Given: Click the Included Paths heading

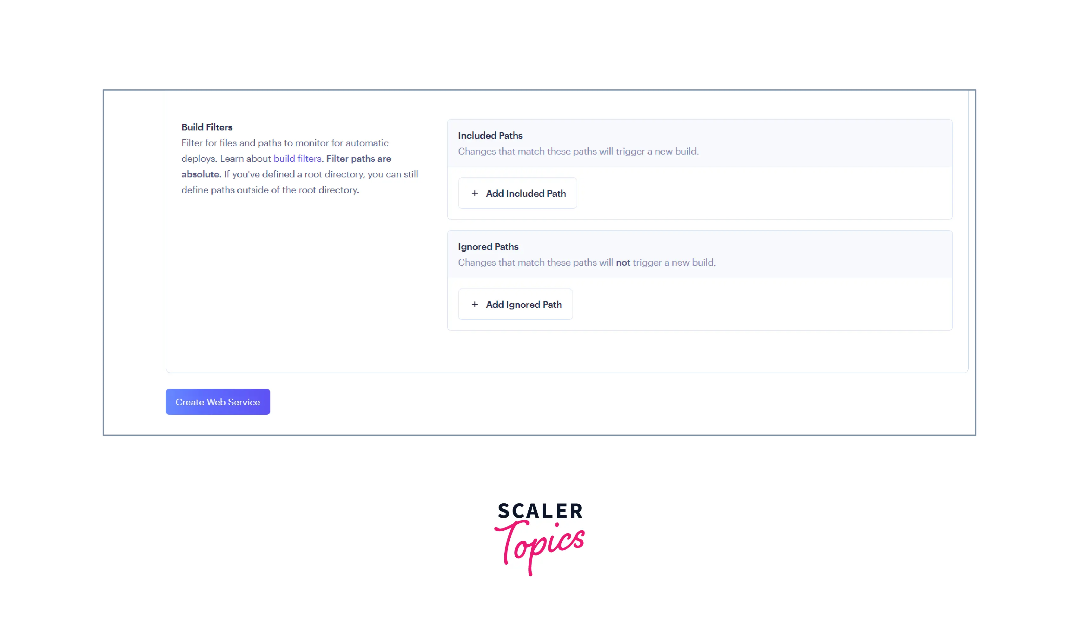Looking at the screenshot, I should pos(490,136).
